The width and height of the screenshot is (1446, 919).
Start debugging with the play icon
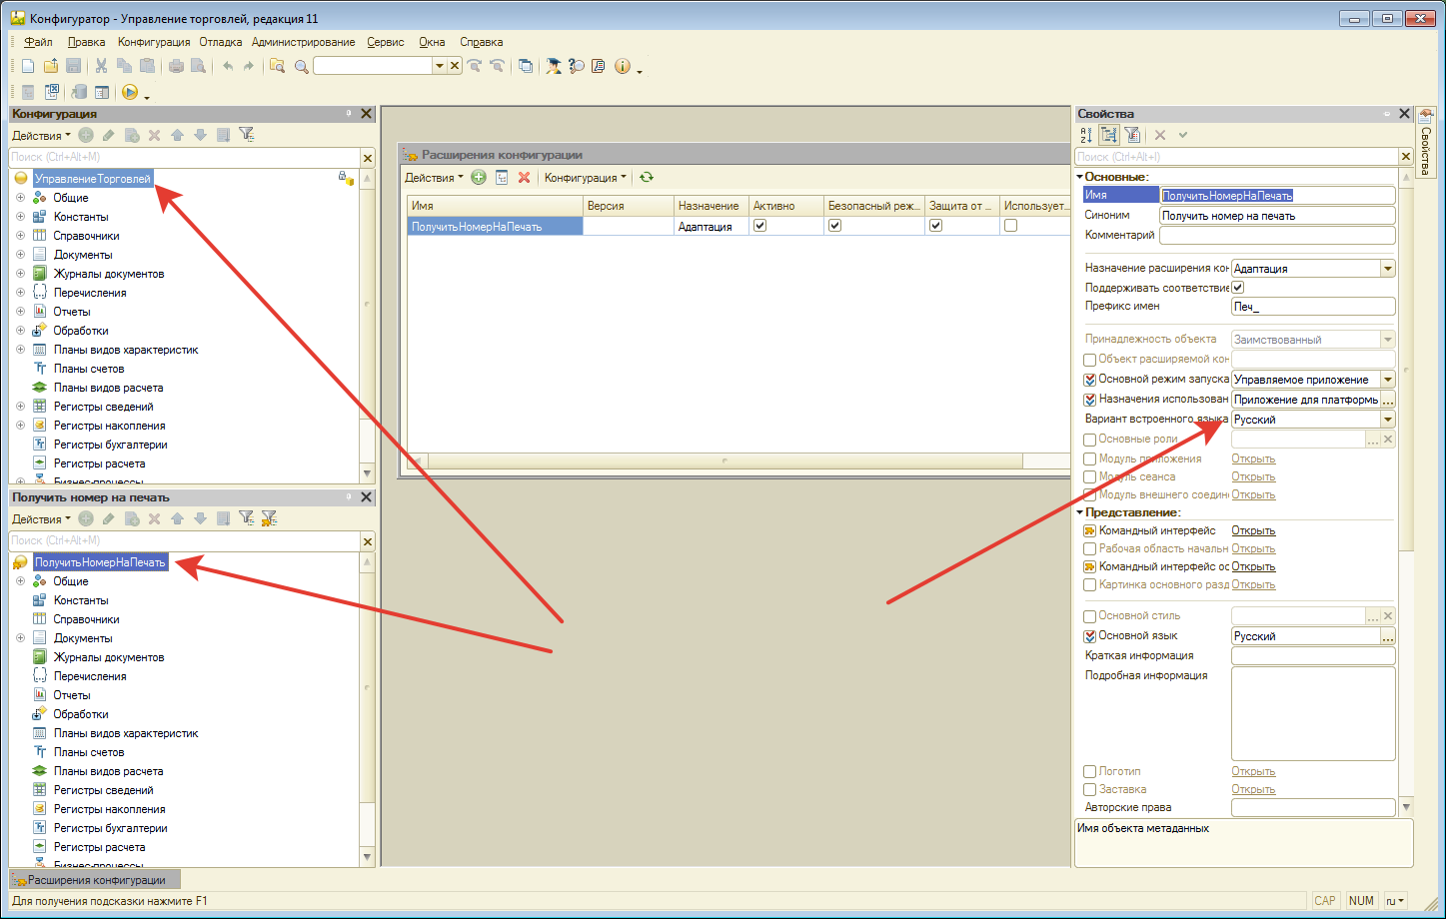130,92
